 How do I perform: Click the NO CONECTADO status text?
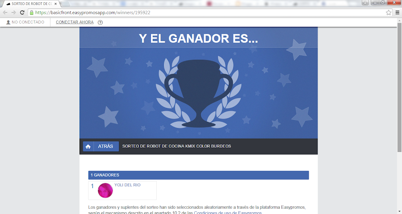28,22
